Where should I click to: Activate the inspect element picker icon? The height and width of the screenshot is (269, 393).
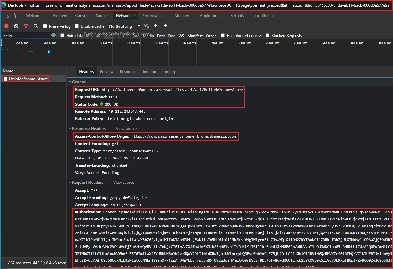click(x=6, y=16)
